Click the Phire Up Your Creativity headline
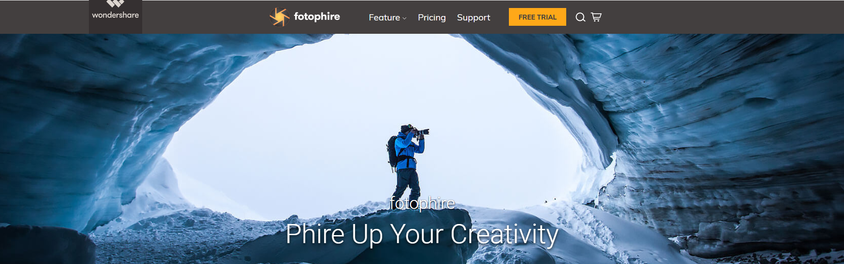 coord(422,234)
